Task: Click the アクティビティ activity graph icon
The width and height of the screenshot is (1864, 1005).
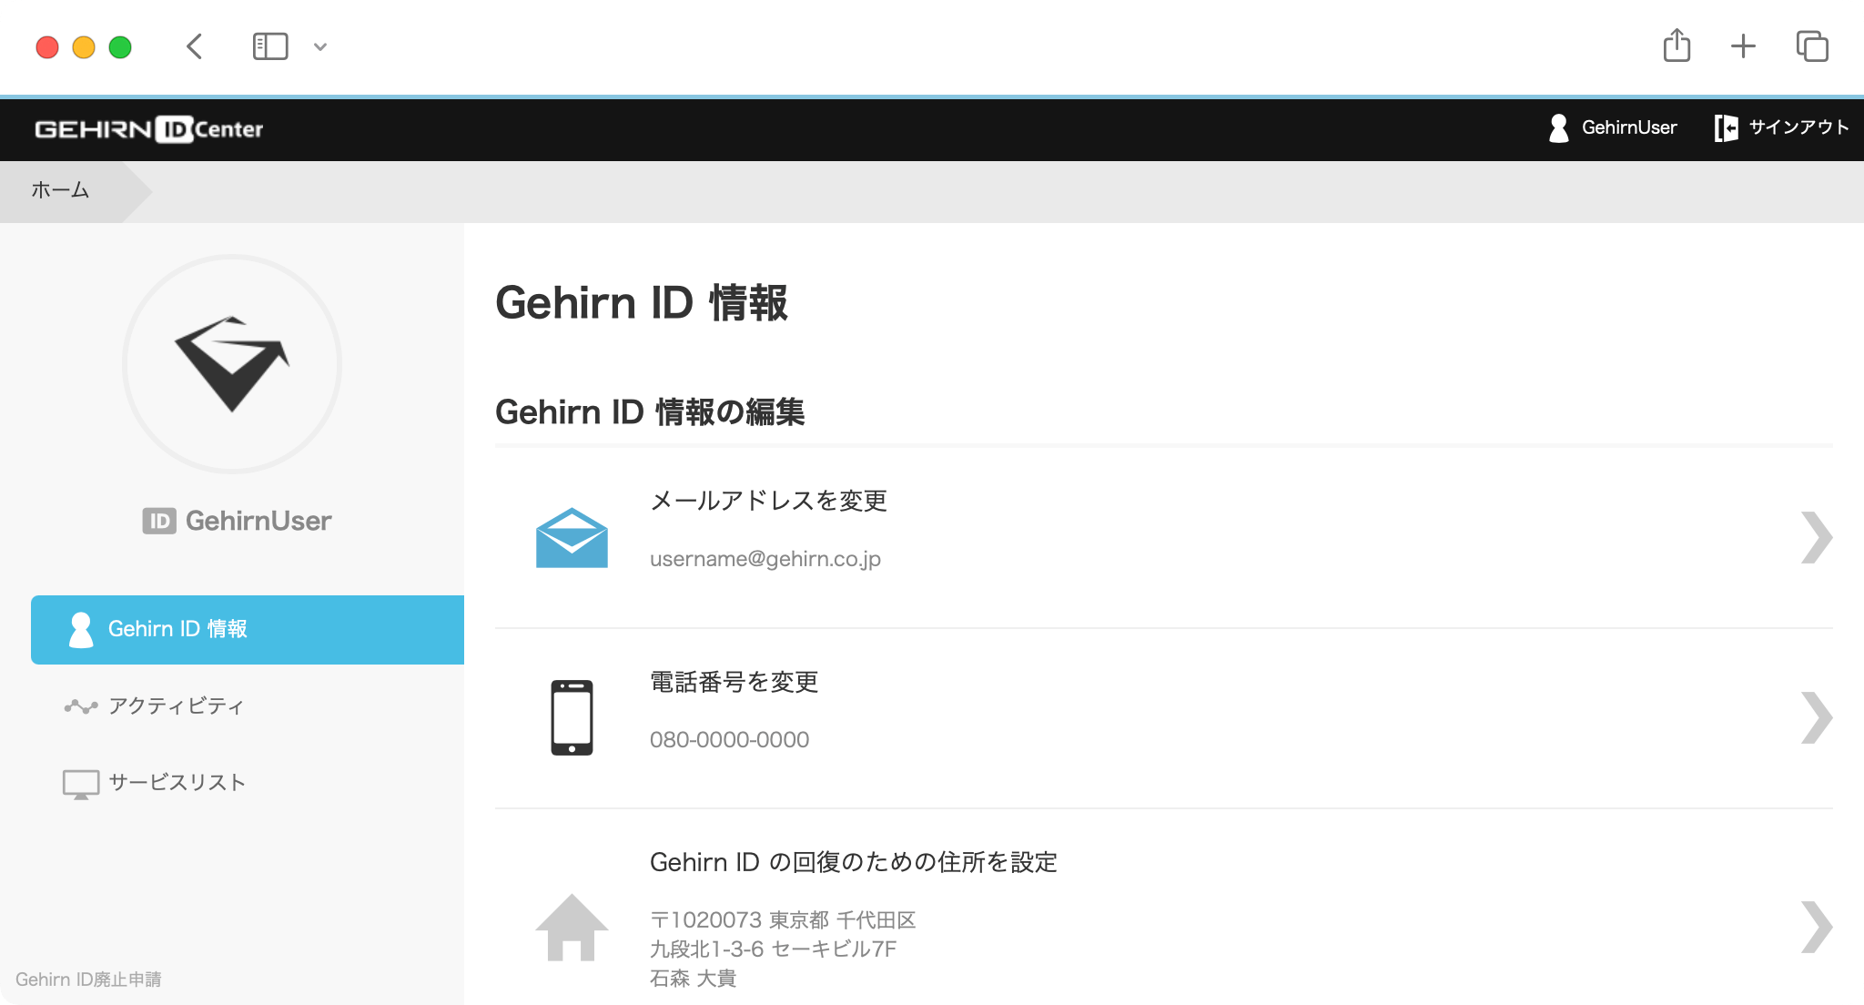Action: 80,705
